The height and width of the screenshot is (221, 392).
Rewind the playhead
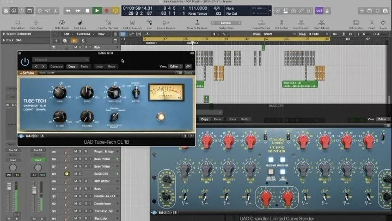click(68, 11)
